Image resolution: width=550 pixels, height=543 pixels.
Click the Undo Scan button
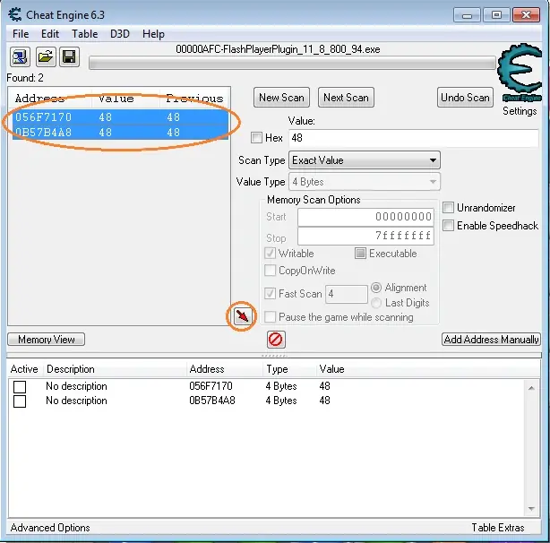(465, 98)
